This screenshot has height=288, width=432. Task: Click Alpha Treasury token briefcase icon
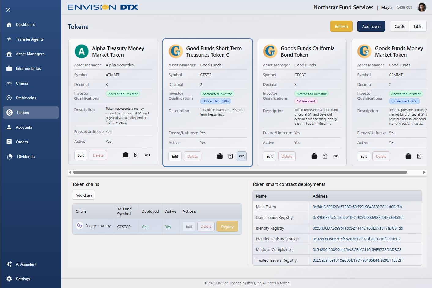pos(125,155)
